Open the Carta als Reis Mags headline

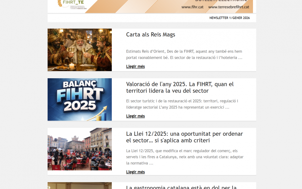pos(151,35)
